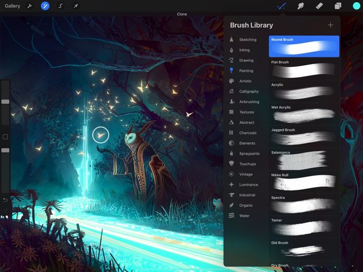Open the Drawing brush set

coord(246,61)
